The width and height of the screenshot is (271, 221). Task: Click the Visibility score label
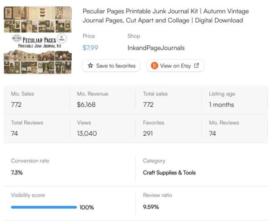28,195
